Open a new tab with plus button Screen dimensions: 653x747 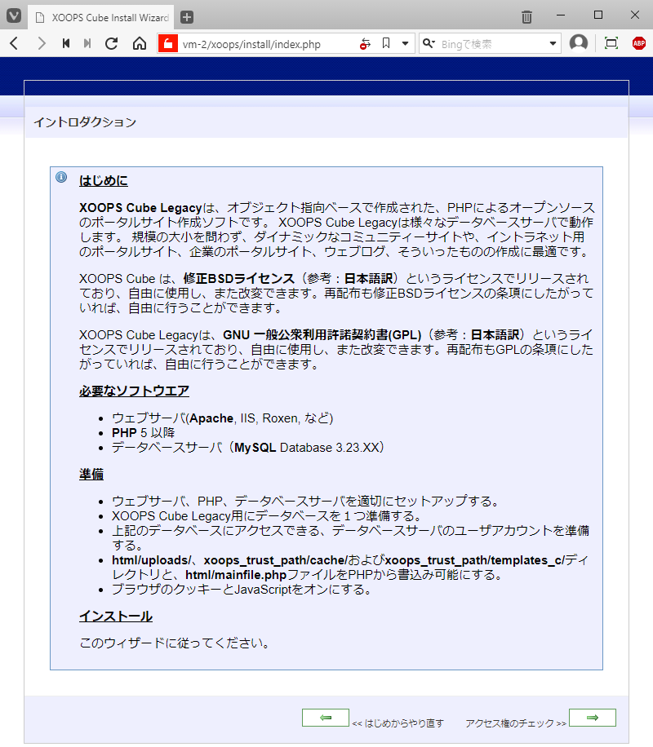187,17
